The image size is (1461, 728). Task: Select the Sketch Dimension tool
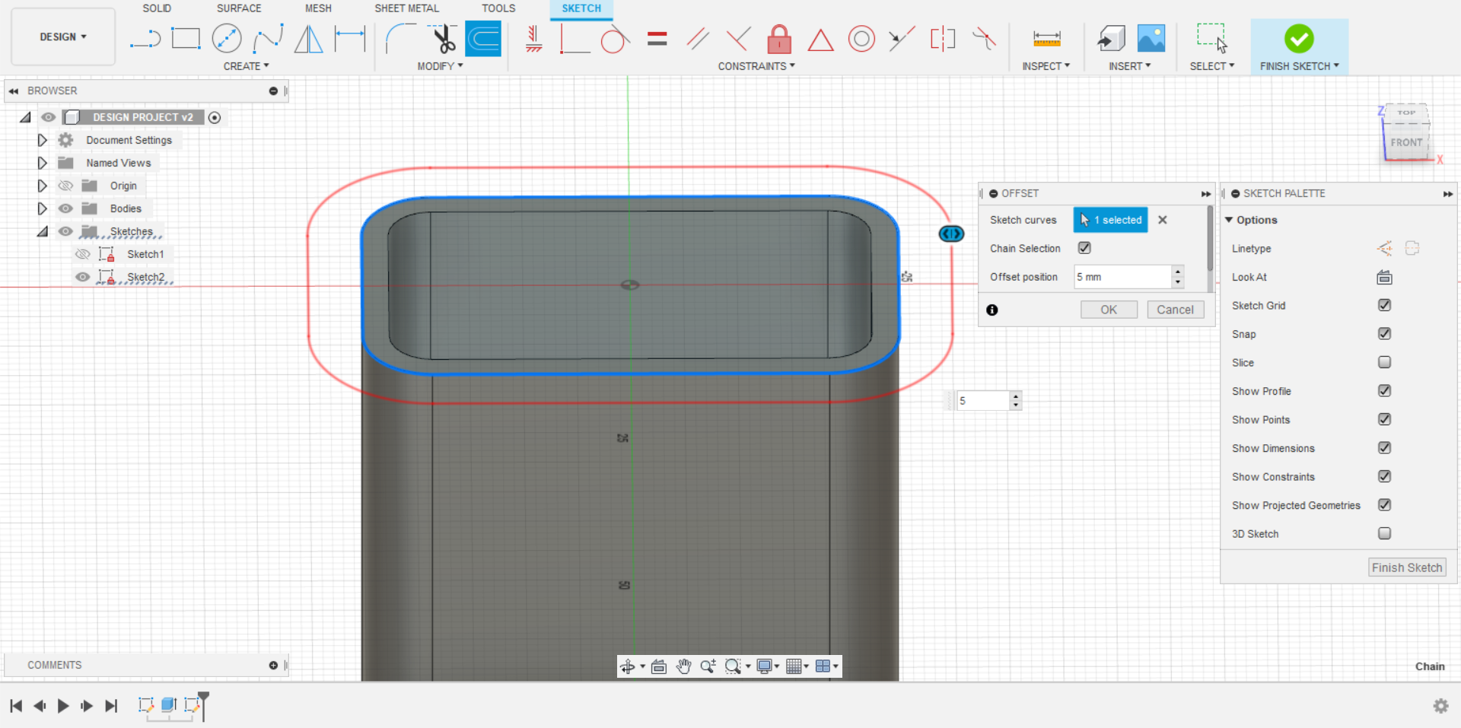point(350,38)
